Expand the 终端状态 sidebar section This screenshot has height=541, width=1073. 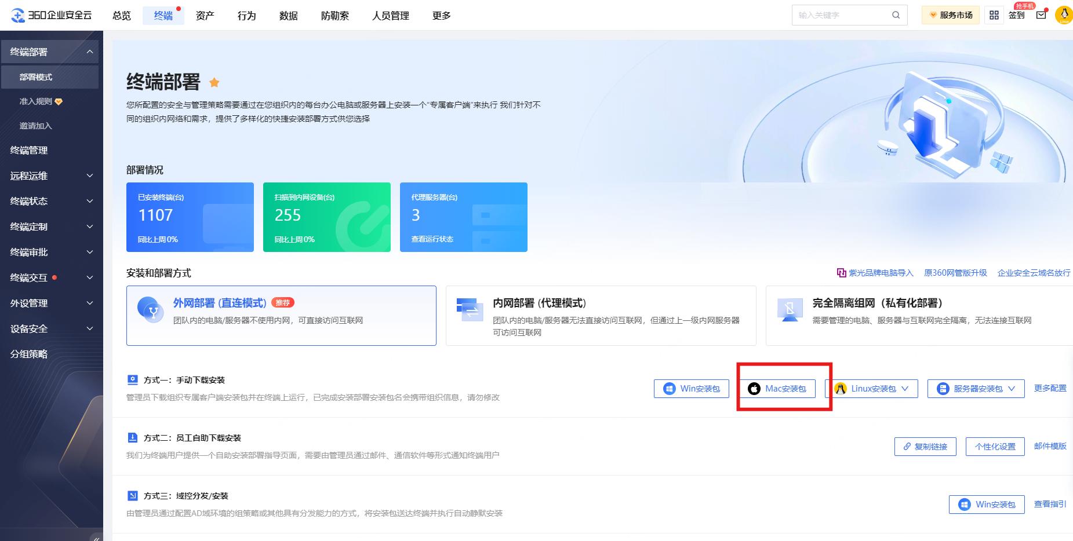pos(90,201)
